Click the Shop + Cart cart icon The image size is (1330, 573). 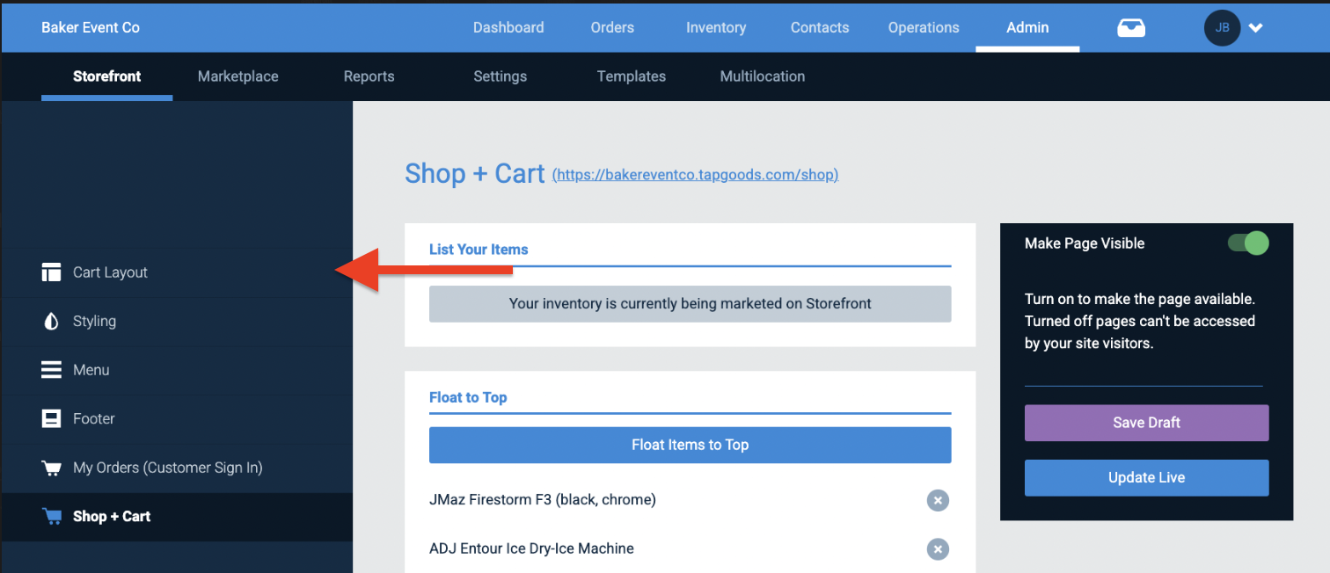51,517
